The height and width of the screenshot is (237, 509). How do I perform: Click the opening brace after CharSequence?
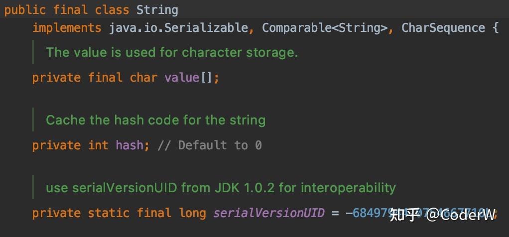tap(495, 27)
